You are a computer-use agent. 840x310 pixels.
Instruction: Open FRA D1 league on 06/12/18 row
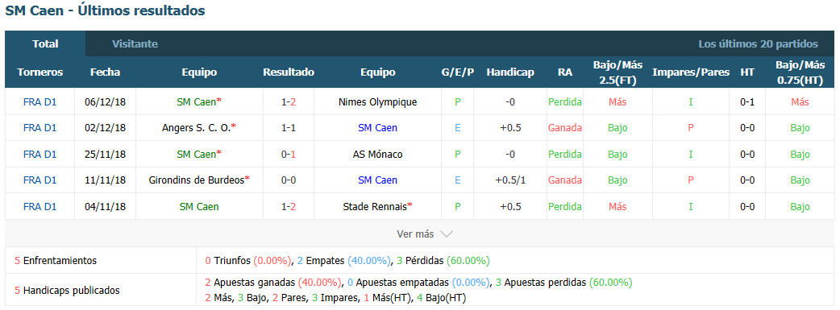[40, 101]
